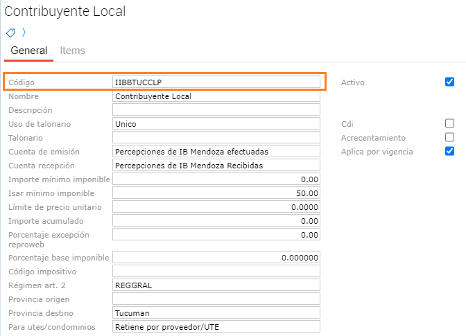Focus the empty Código impositivo field

click(216, 271)
